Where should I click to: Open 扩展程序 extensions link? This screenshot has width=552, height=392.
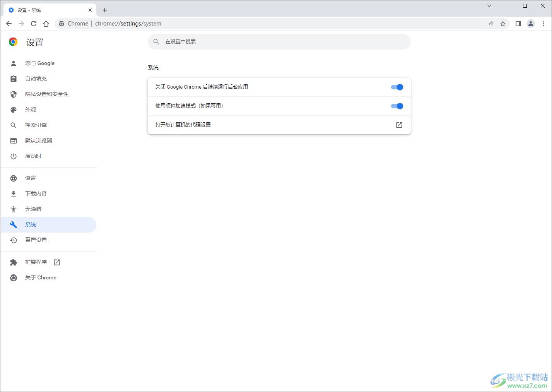point(48,262)
